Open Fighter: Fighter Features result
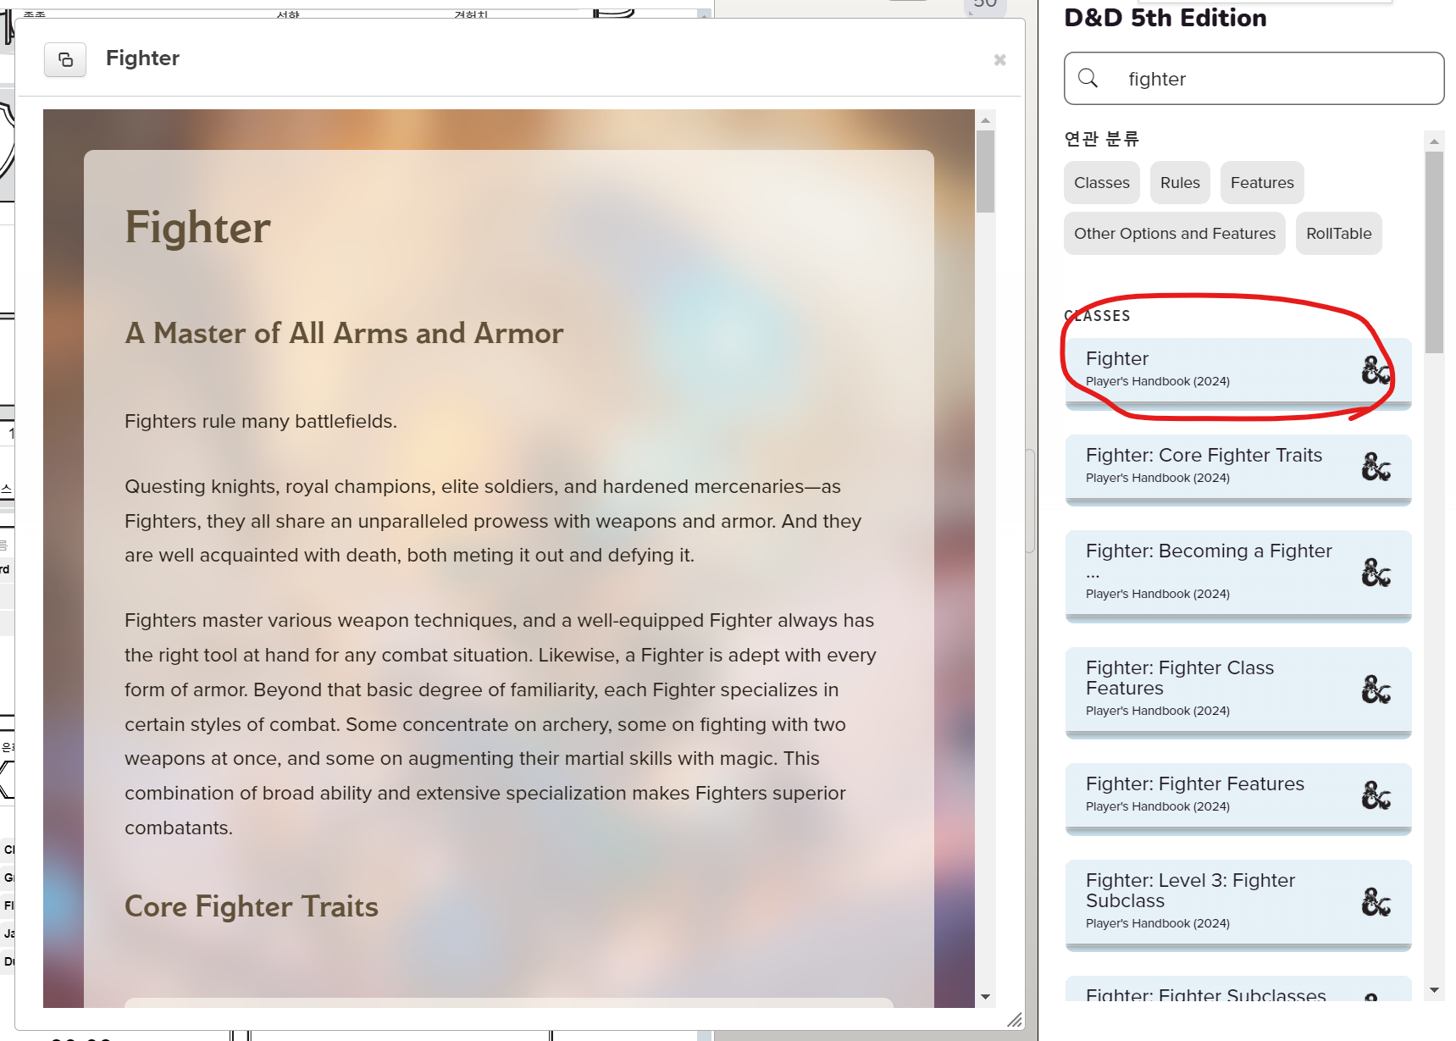1456x1041 pixels. tap(1238, 798)
